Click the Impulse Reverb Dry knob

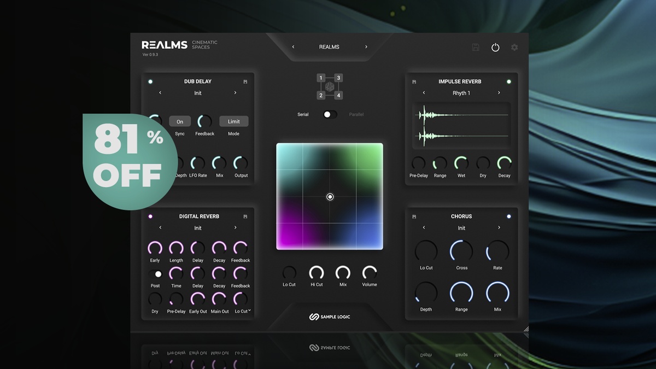pyautogui.click(x=483, y=163)
